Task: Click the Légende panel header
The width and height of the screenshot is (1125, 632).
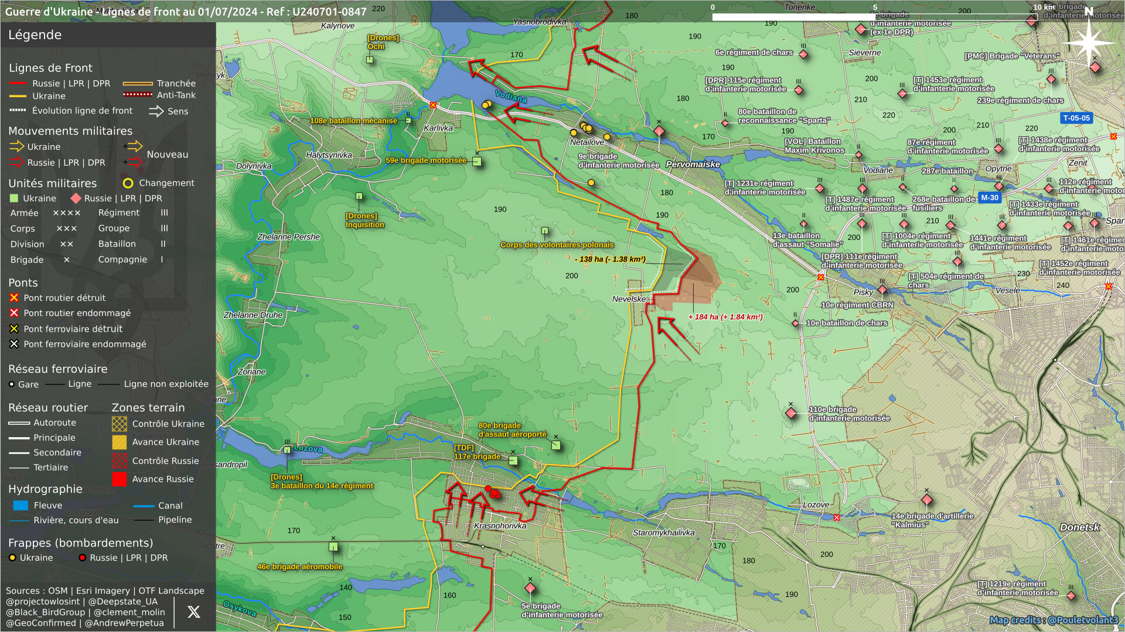Action: click(x=35, y=35)
